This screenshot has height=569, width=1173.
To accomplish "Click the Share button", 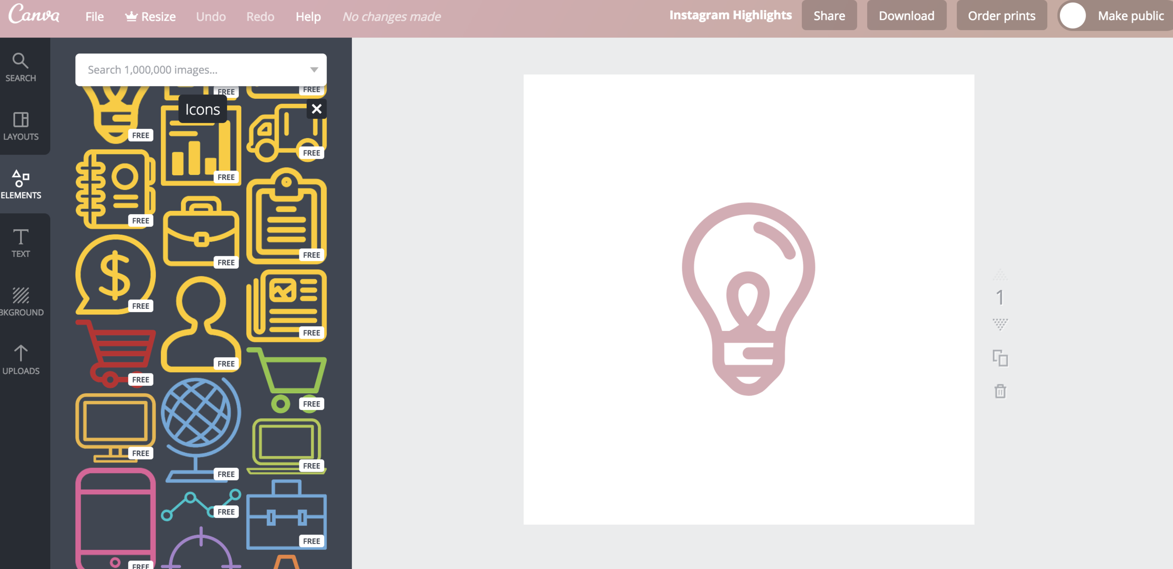I will point(829,15).
